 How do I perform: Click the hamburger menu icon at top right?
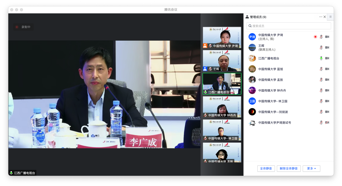pyautogui.click(x=330, y=17)
